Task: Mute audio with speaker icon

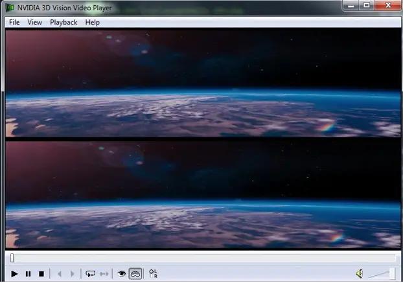Action: coord(360,274)
